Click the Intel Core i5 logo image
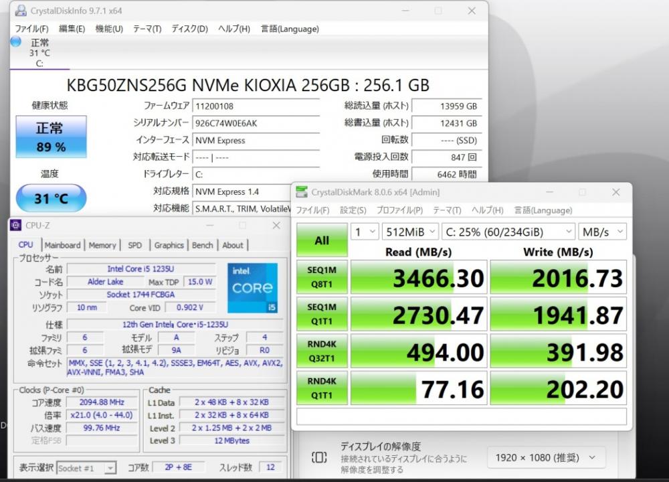 (253, 288)
